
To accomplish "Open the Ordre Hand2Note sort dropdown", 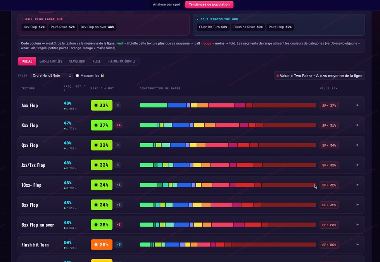I will click(52, 75).
